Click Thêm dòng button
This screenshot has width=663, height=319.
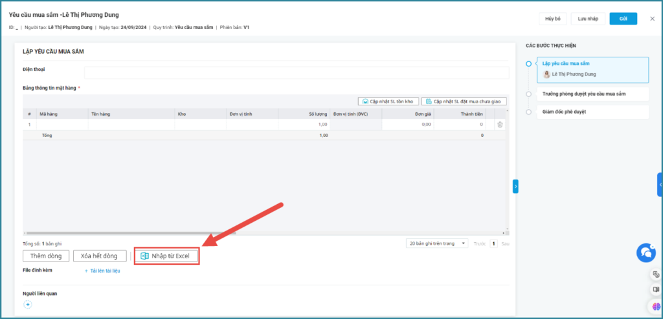[x=46, y=256]
